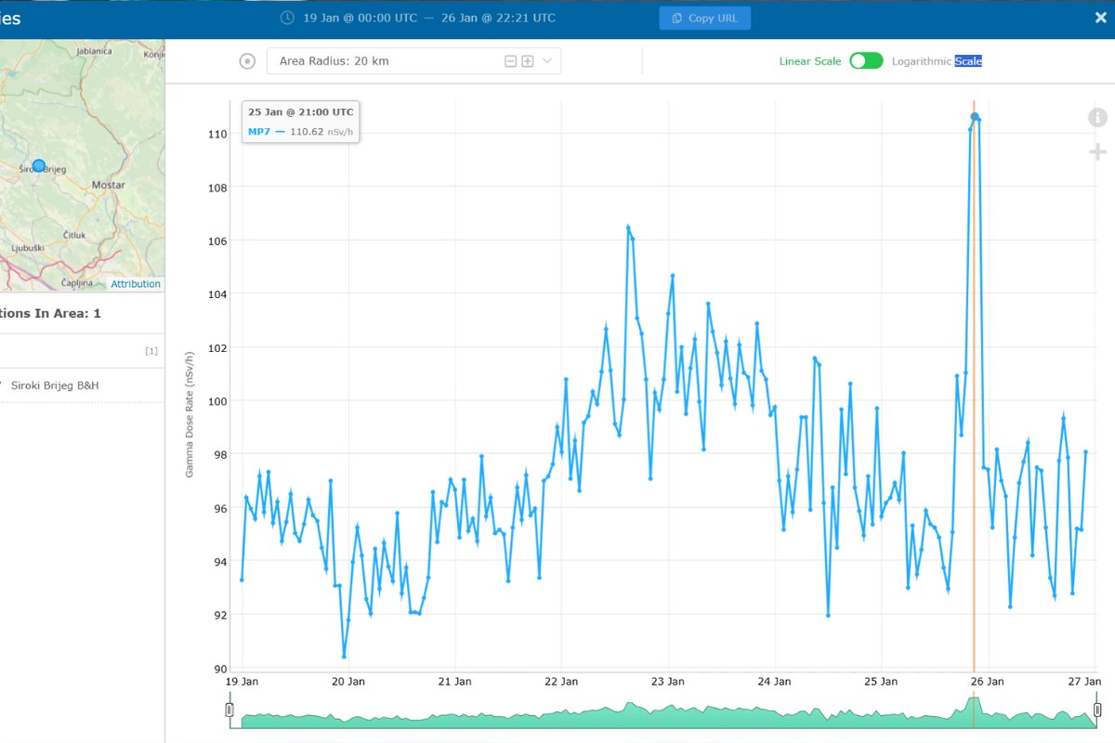Toggle the Linear/Logarithmic scale switch

[x=866, y=60]
